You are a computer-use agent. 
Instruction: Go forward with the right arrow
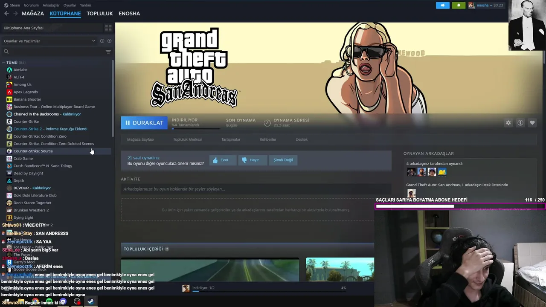(16, 13)
